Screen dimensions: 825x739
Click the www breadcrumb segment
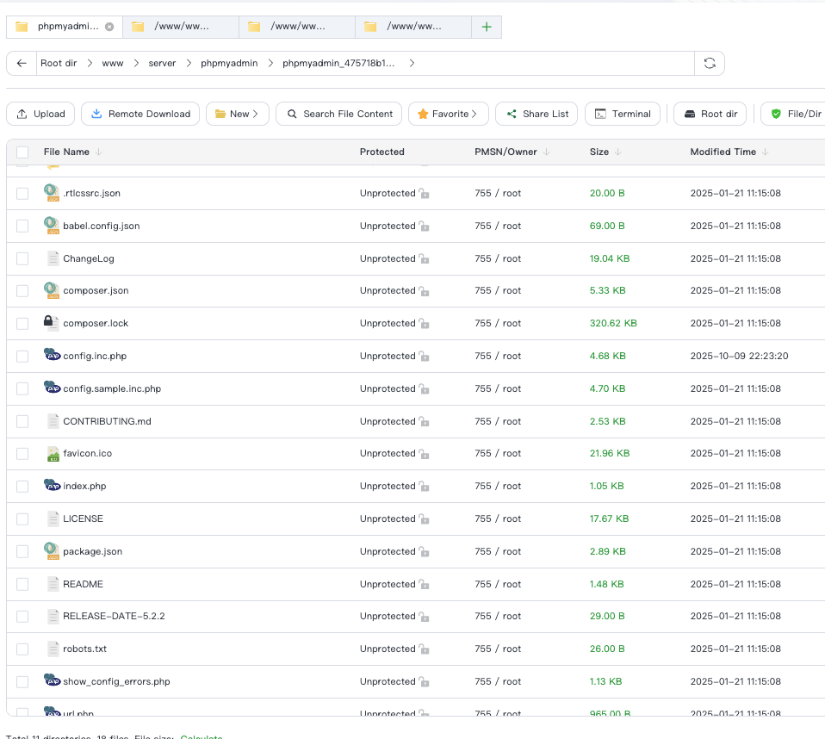pyautogui.click(x=113, y=64)
